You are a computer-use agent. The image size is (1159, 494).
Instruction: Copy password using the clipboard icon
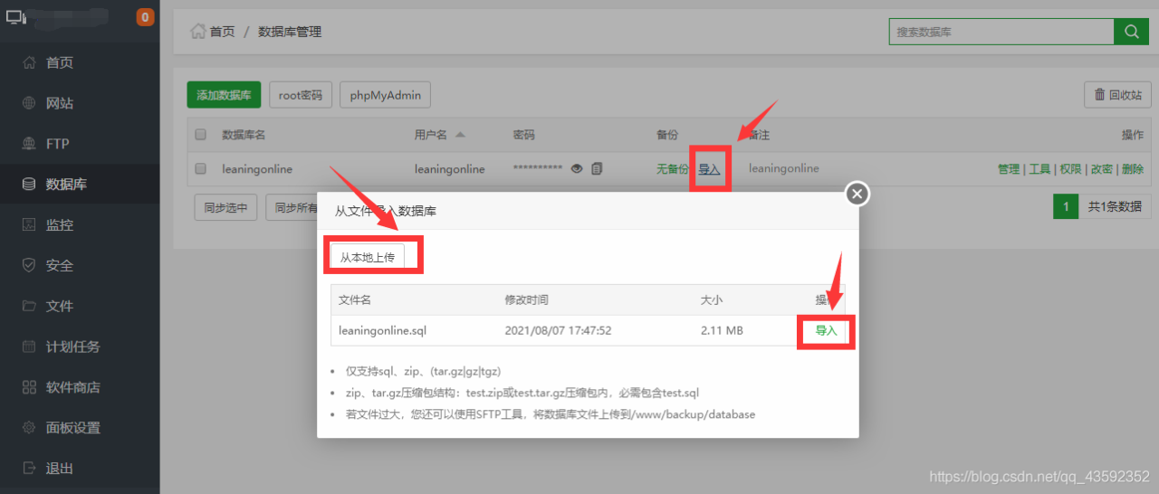coord(597,168)
